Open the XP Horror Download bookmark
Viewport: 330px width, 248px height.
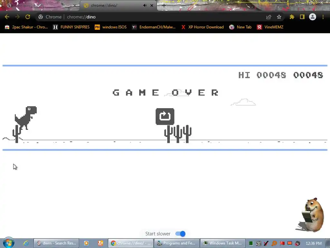[202, 27]
